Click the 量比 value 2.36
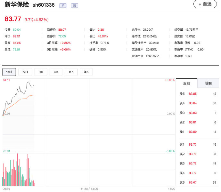The image size is (221, 192). tap(101, 30)
